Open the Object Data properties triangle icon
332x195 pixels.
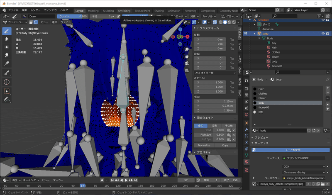coord(247,155)
